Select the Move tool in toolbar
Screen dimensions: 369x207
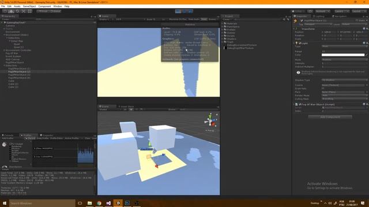click(x=11, y=11)
